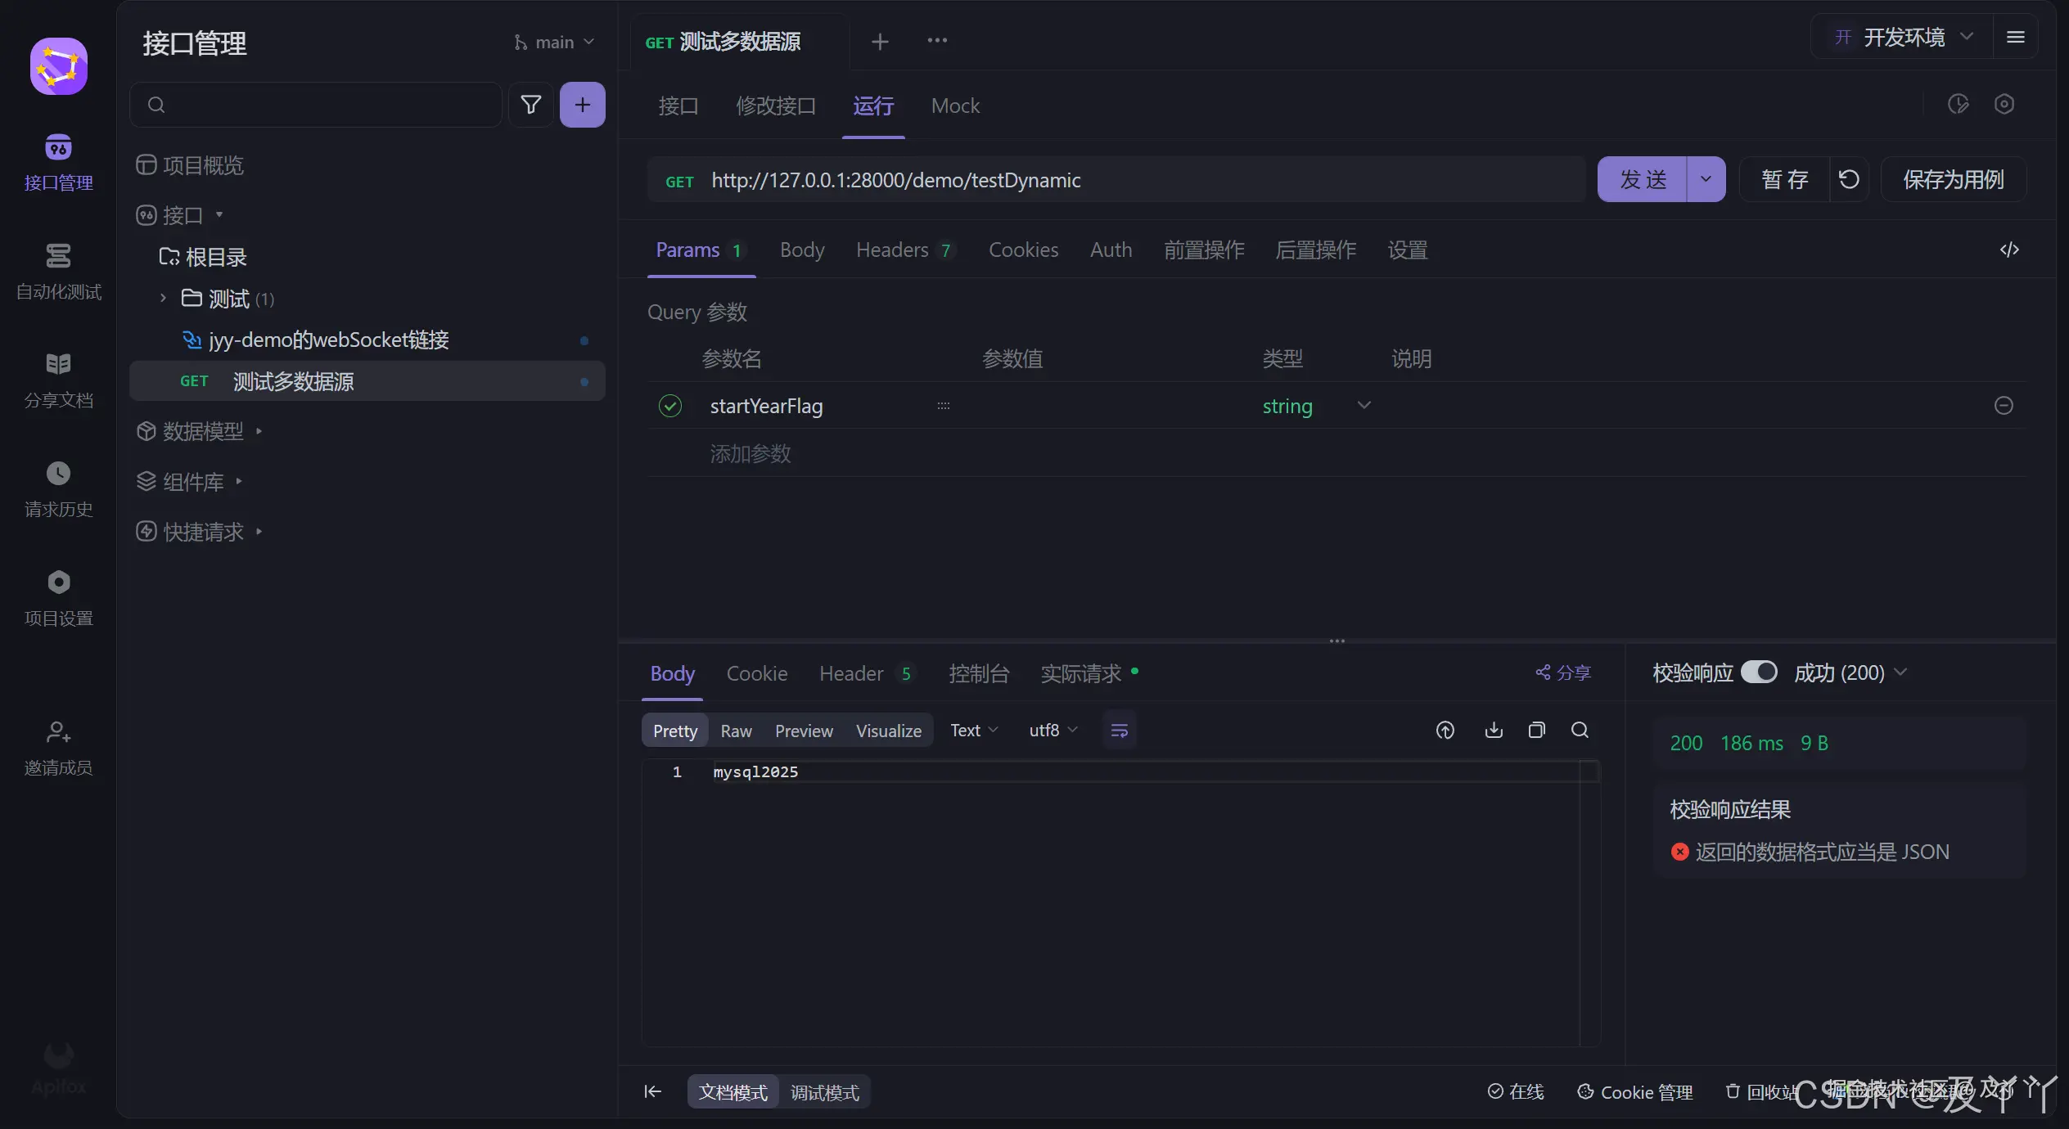Image resolution: width=2069 pixels, height=1129 pixels.
Task: Click the reset/restore arrow icon
Action: (1849, 179)
